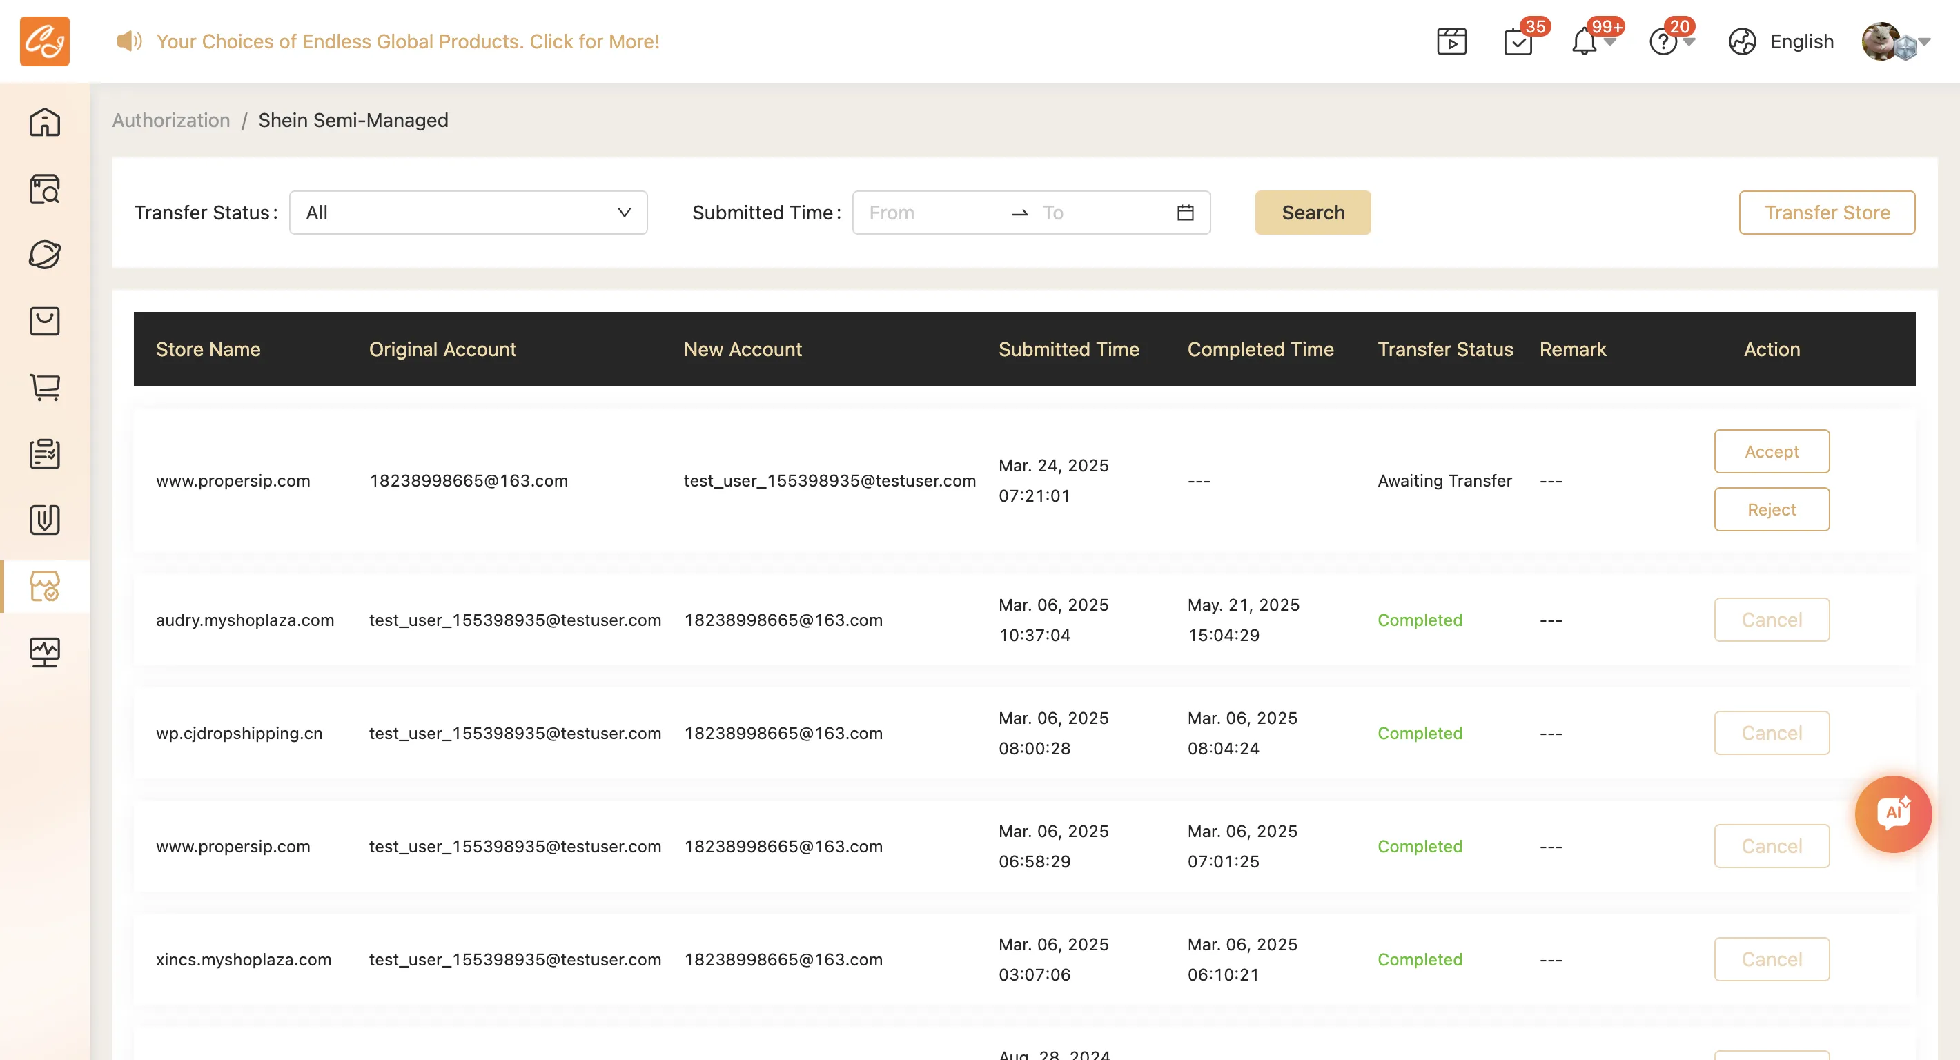The image size is (1960, 1060).
Task: Open the product search sidebar icon
Action: point(44,188)
